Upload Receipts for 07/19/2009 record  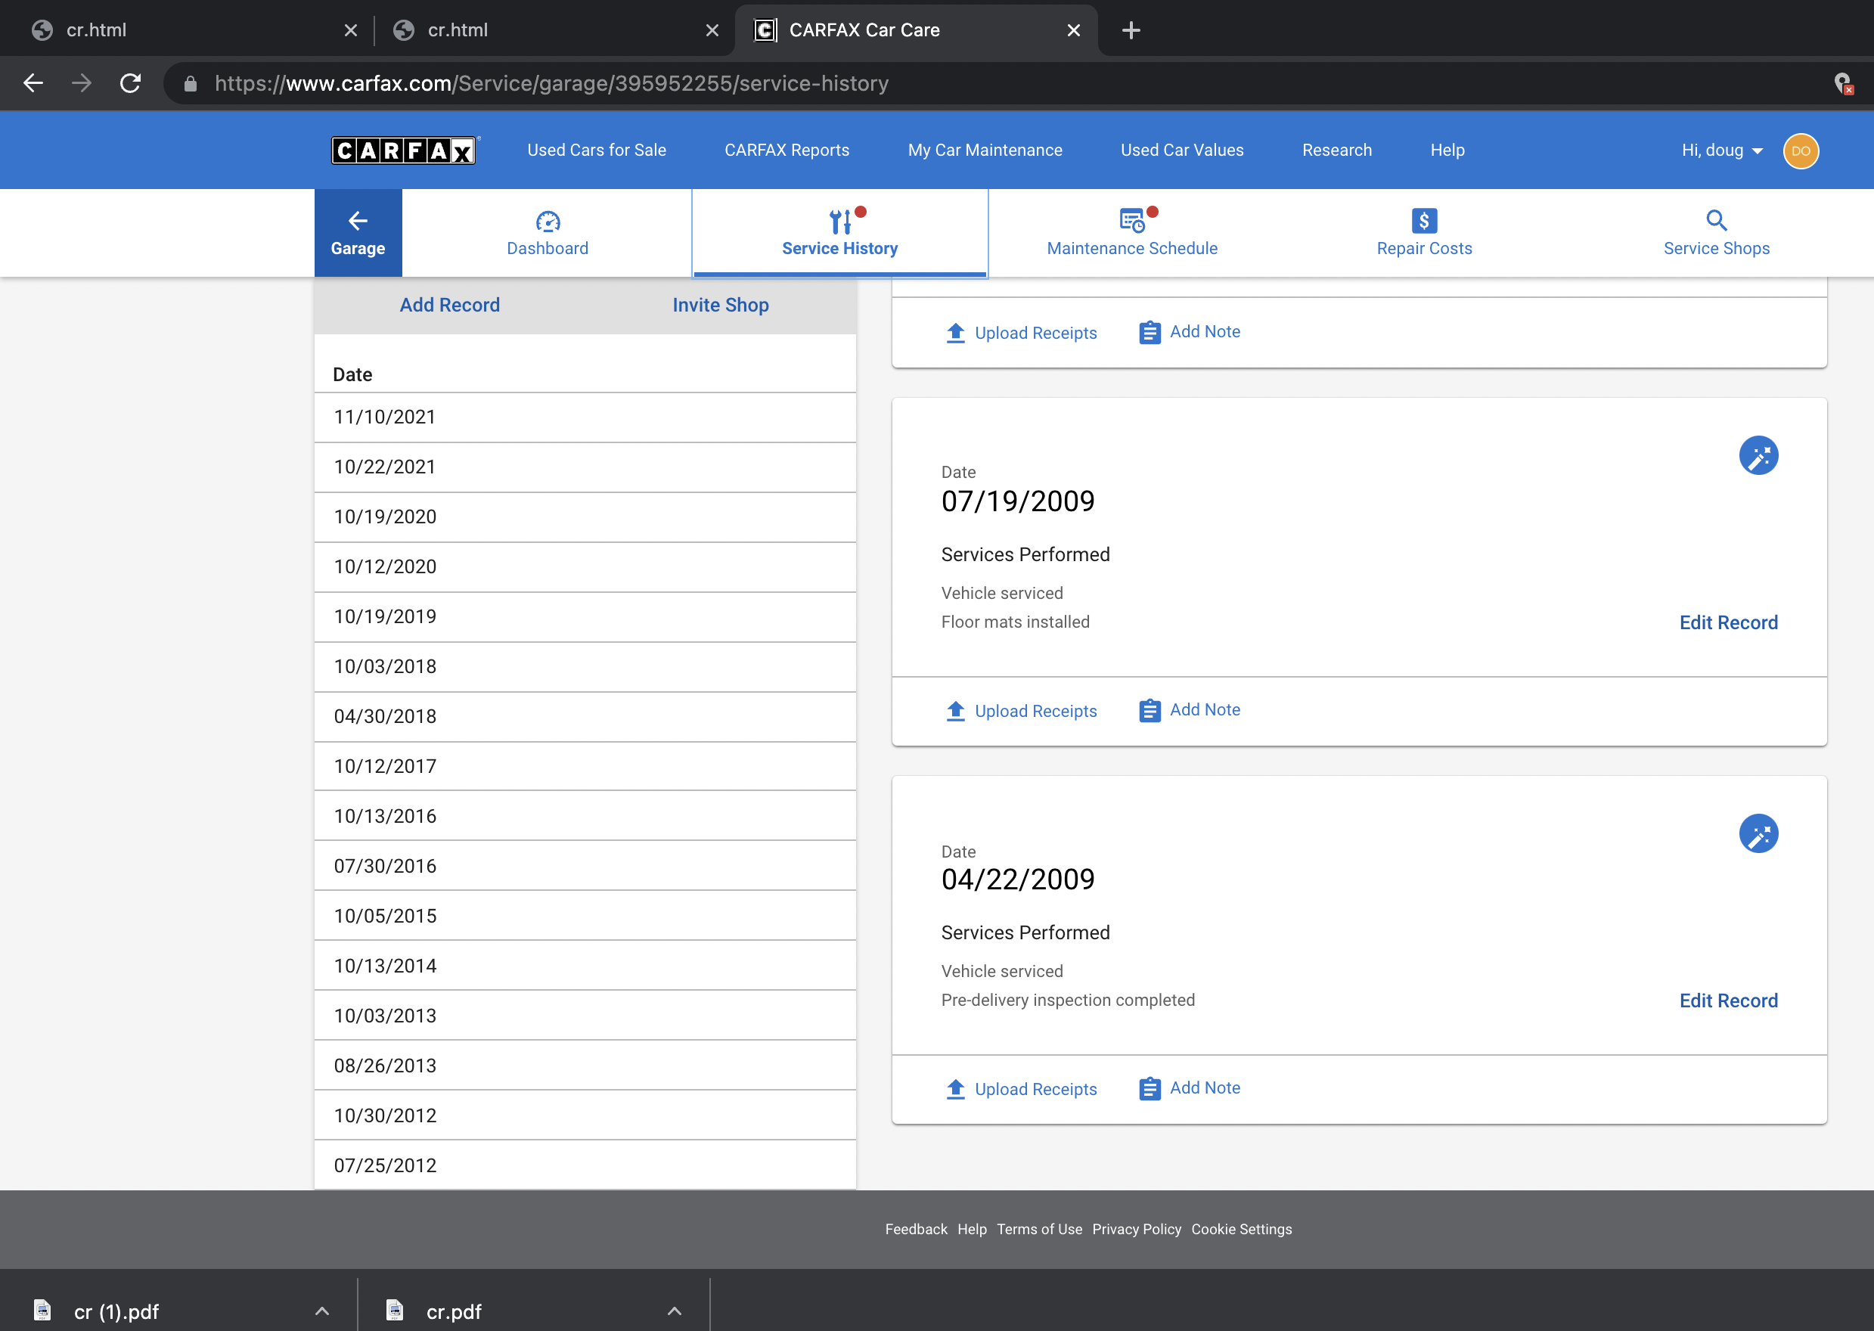(1021, 711)
